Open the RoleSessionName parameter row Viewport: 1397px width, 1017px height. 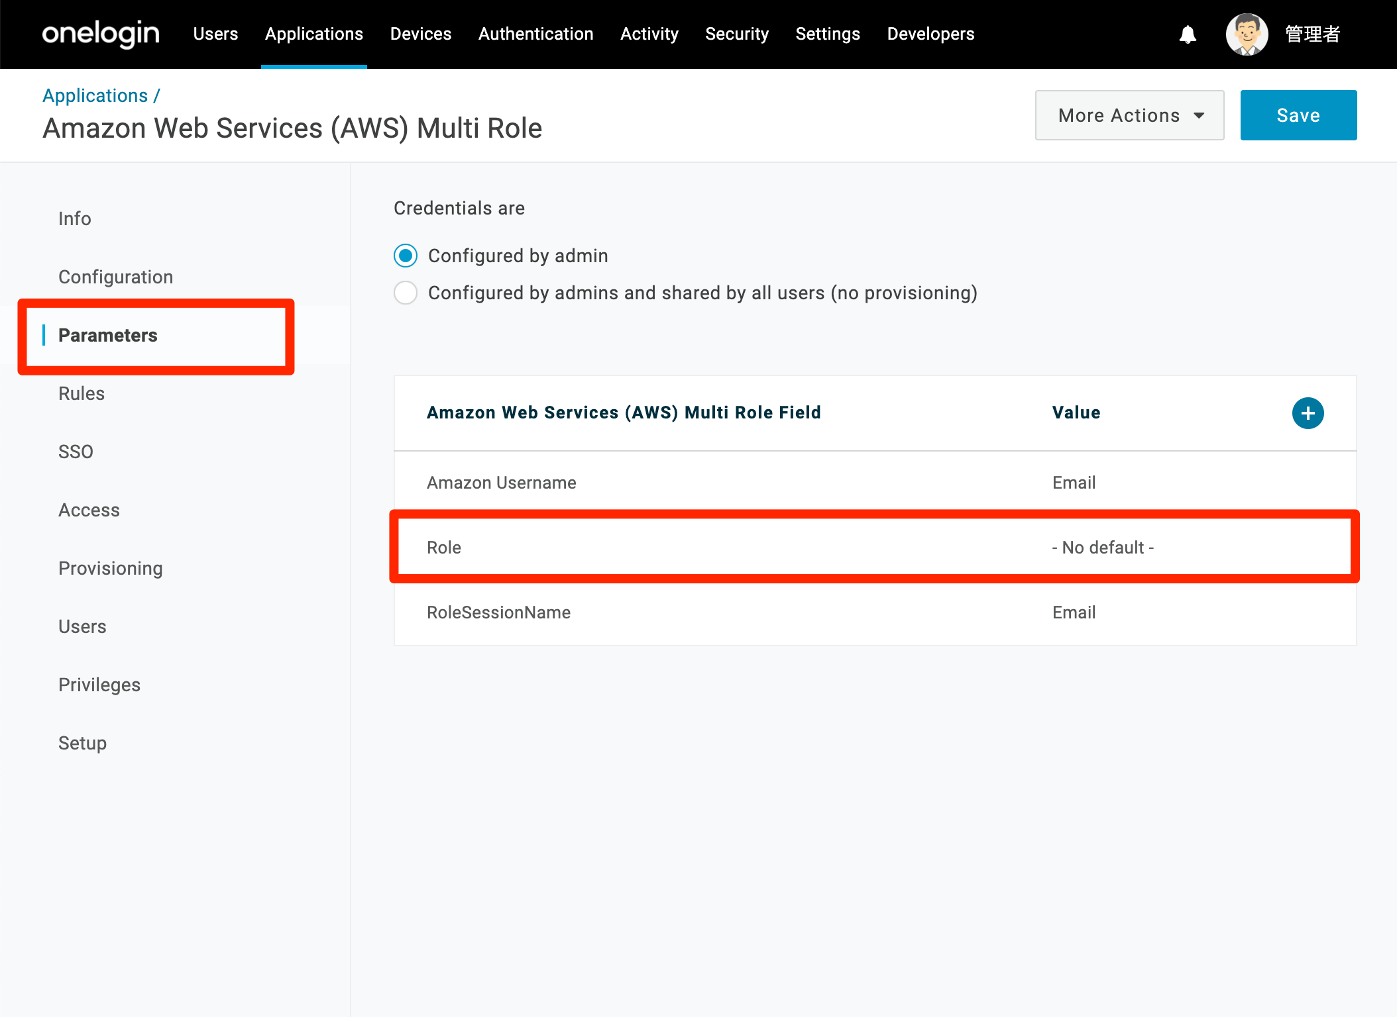[875, 612]
